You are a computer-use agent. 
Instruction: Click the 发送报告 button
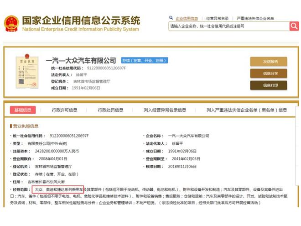click(x=269, y=62)
